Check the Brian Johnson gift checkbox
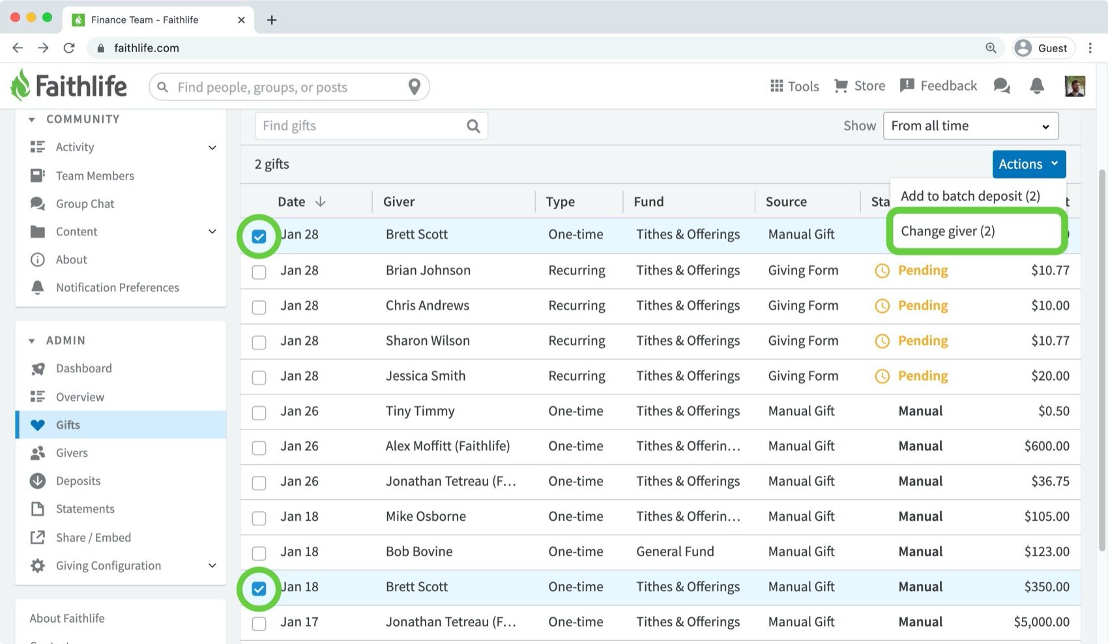Screen dimensions: 1108x644 [259, 271]
